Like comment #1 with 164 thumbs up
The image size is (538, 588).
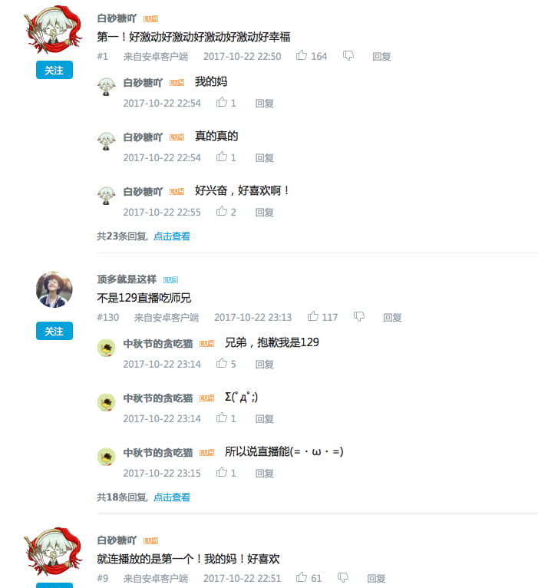pyautogui.click(x=302, y=55)
